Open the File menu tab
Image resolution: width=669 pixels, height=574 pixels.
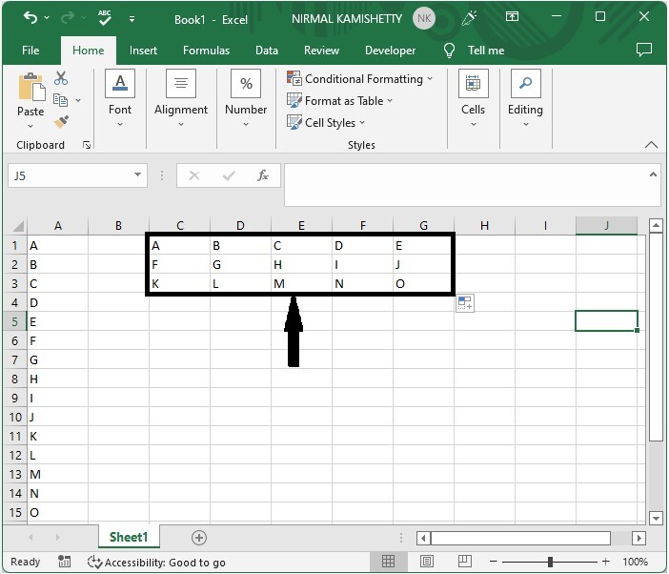coord(30,51)
